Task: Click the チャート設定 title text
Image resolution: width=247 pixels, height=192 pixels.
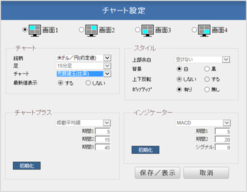Action: click(123, 10)
